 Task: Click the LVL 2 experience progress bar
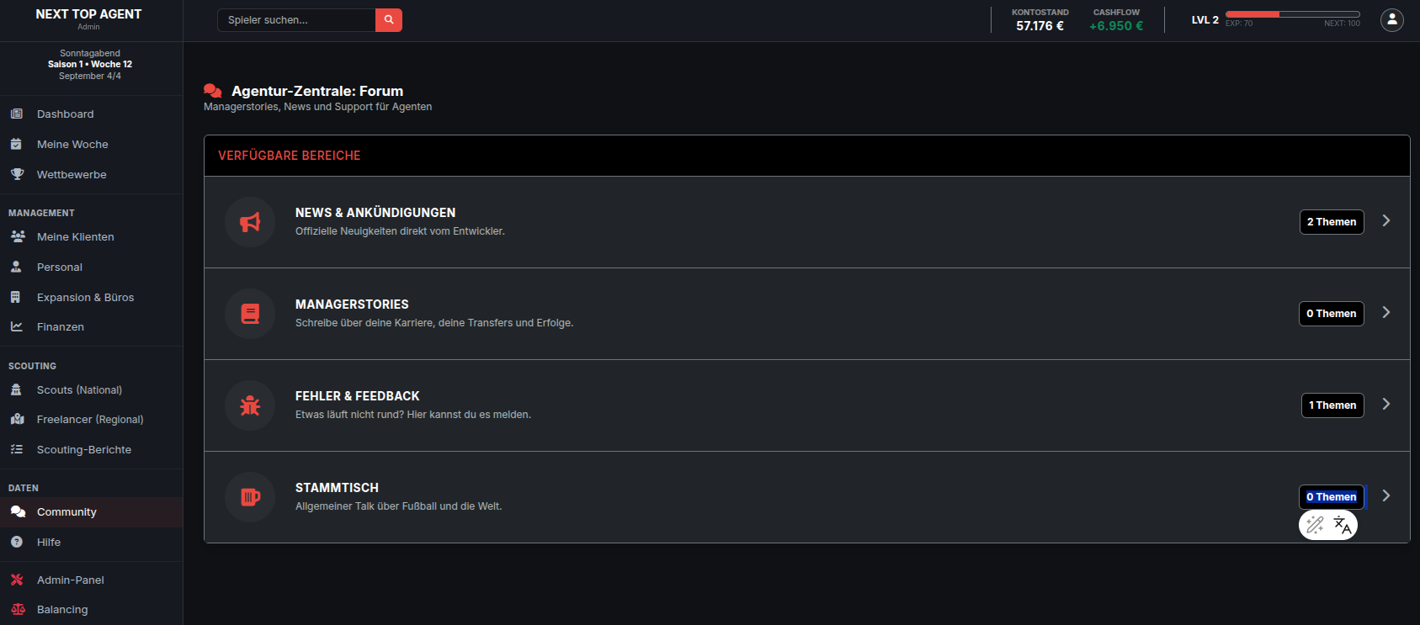tap(1293, 13)
